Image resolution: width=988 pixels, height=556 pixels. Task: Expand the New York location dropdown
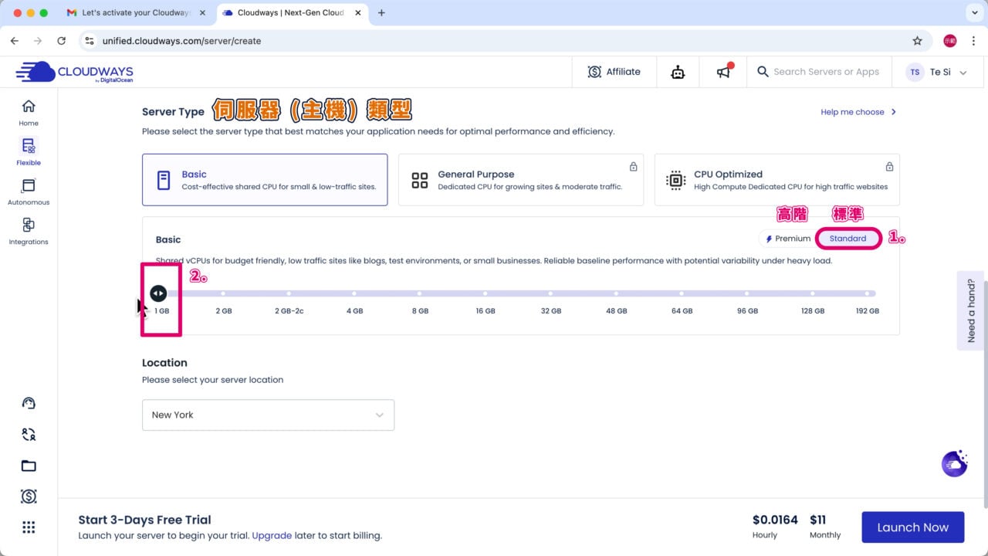[268, 415]
